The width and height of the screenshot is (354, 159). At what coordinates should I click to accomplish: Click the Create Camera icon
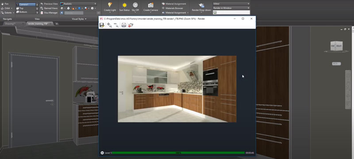point(150,5)
